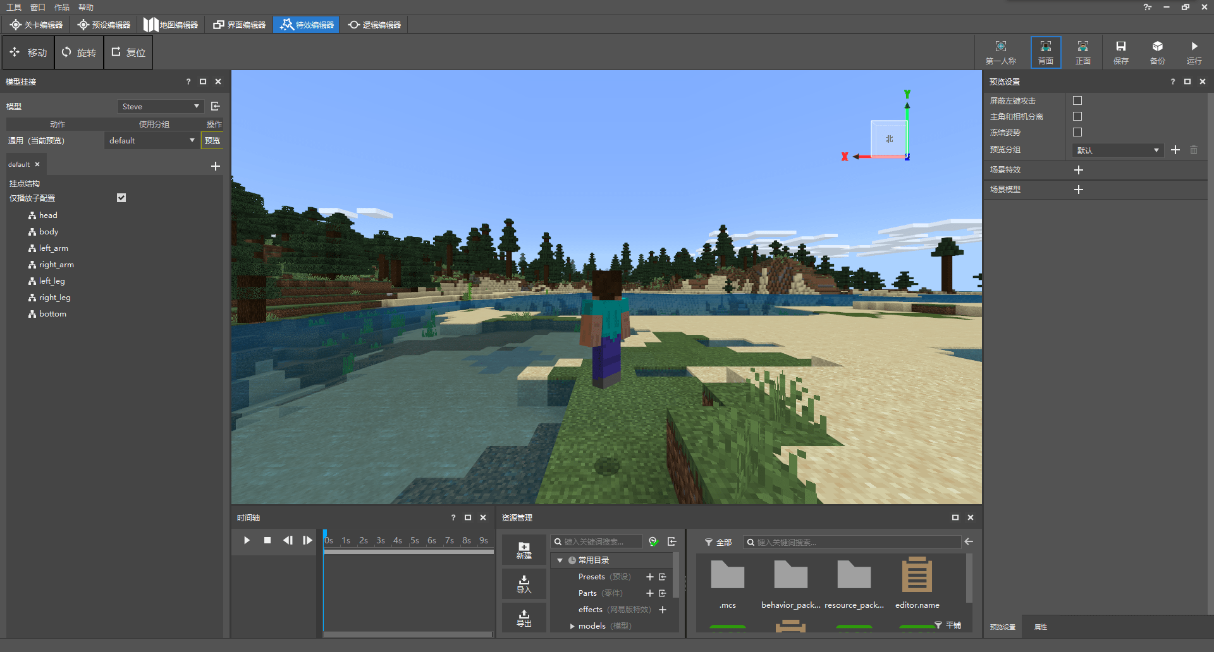The image size is (1214, 652).
Task: Switch to the 预设编辑器 preset editor tab
Action: pyautogui.click(x=104, y=25)
